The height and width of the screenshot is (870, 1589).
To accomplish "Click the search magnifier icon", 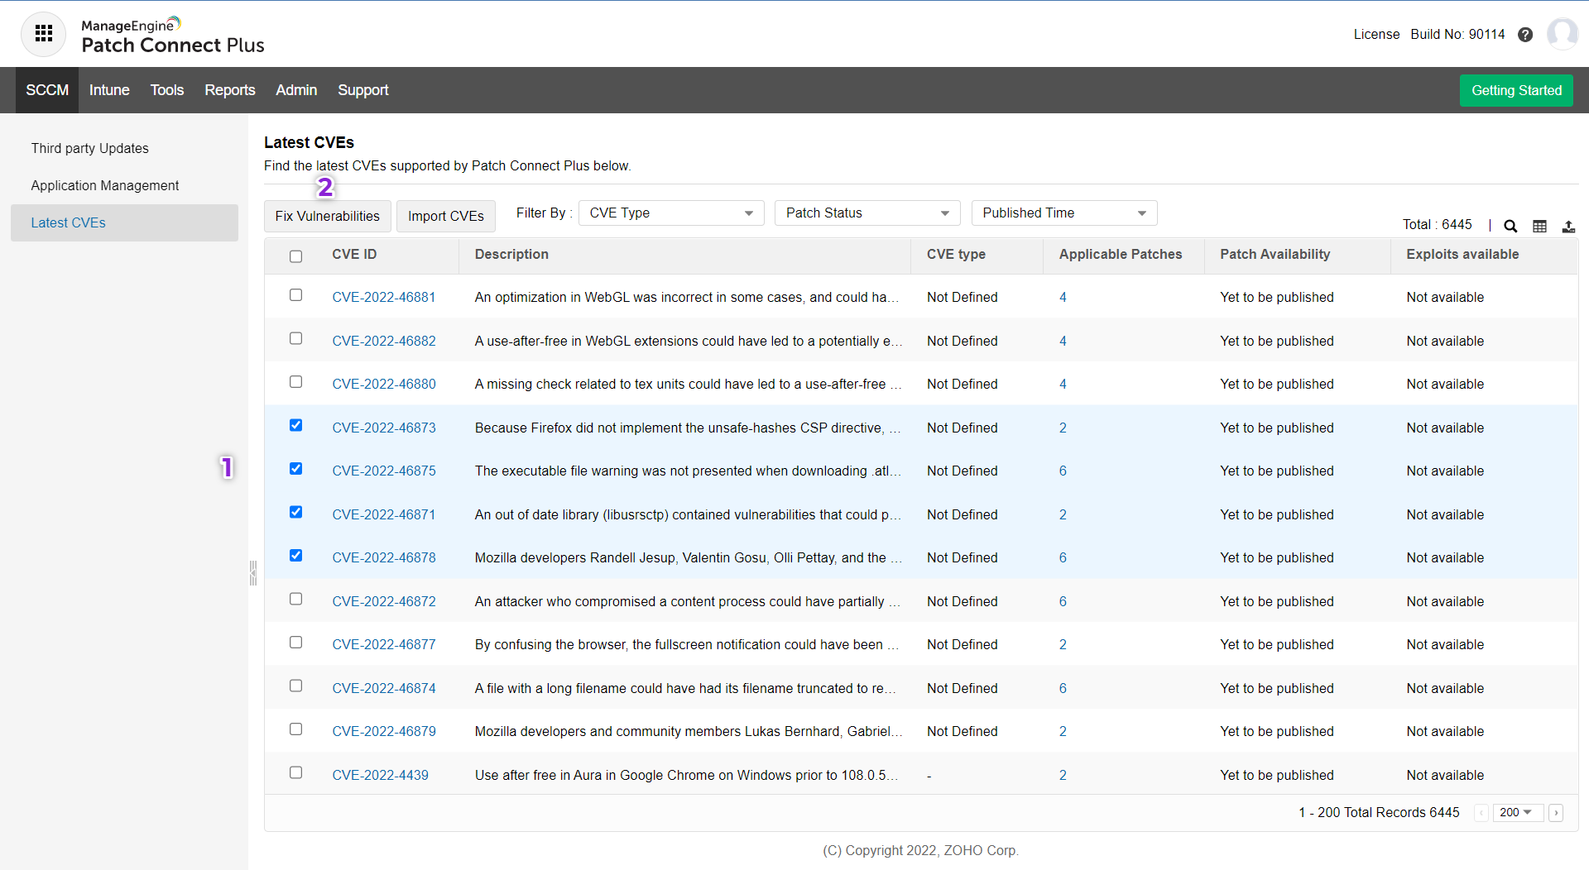I will pyautogui.click(x=1510, y=226).
